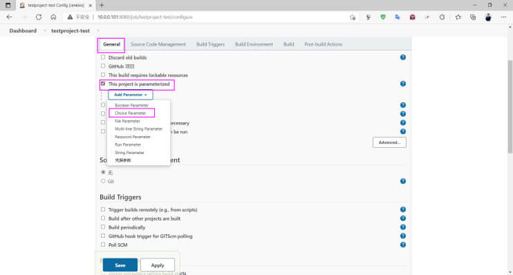Show help for Build after other projects

403,218
